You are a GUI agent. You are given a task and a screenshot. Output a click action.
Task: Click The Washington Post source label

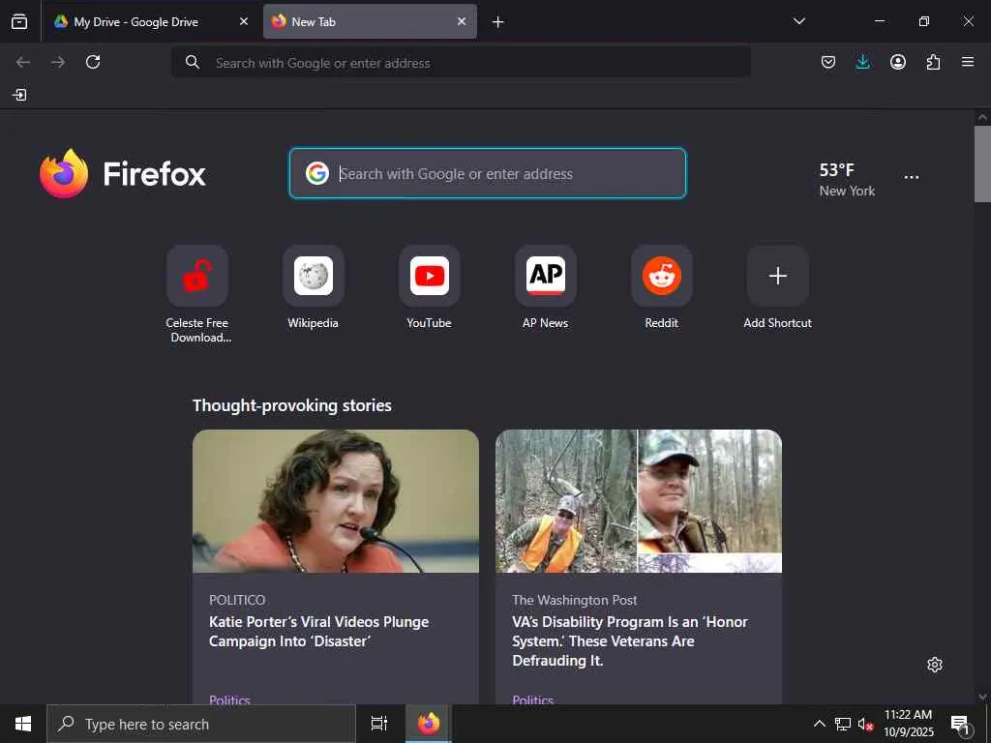pos(575,600)
